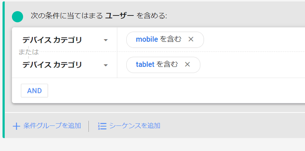Open the second デバイス カテゴリ dropdown arrow
This screenshot has width=305, height=151.
coord(106,65)
